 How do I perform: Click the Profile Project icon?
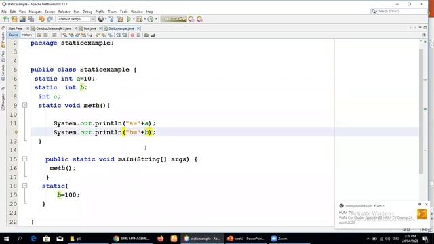151,19
